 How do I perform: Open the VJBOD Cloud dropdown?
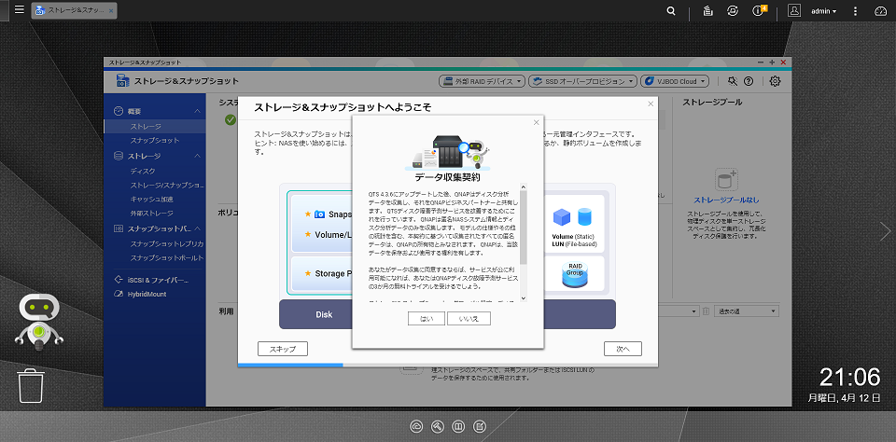click(x=675, y=81)
